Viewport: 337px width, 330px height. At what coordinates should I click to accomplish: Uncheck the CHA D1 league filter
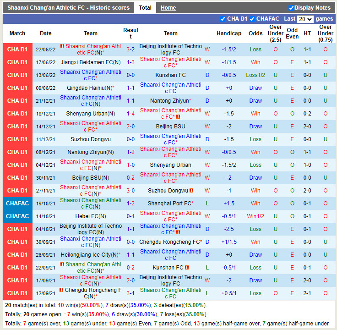223,19
